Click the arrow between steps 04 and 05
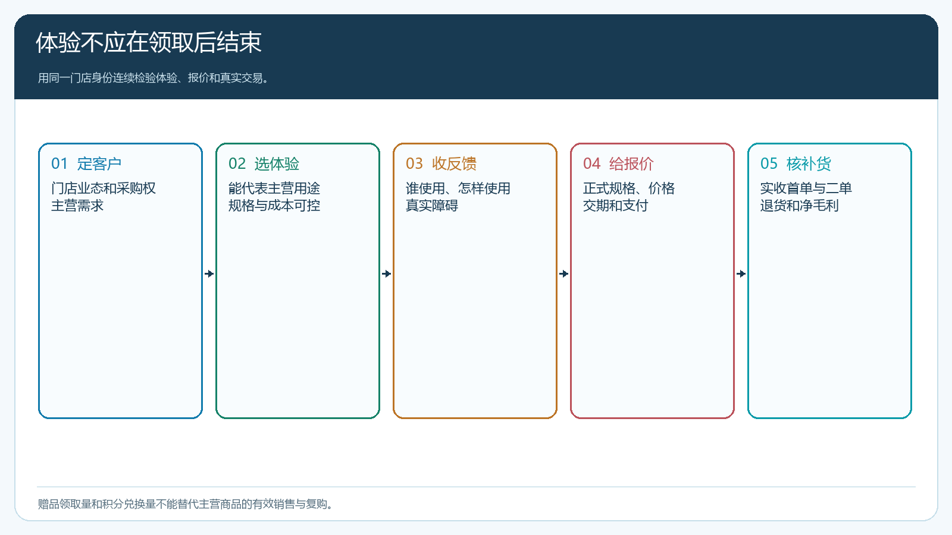Viewport: 952px width, 535px height. tap(741, 273)
